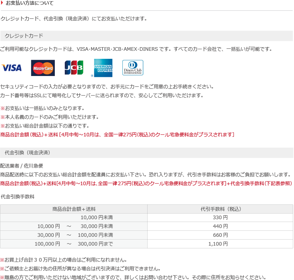Click the VISA·MASTER·JCB·AMEX·DINERS sentence

tap(136, 49)
